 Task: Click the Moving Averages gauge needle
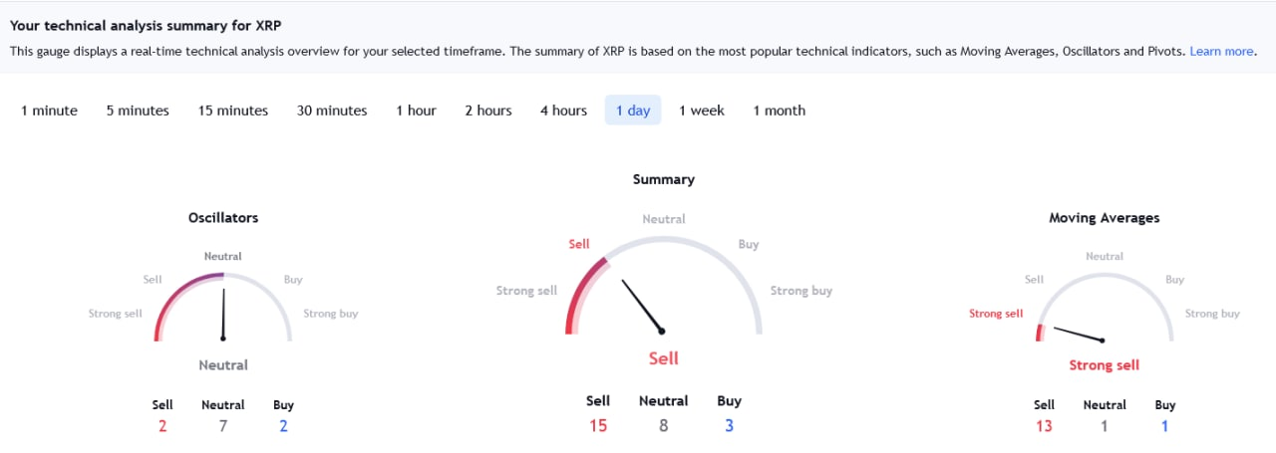pyautogui.click(x=1078, y=334)
